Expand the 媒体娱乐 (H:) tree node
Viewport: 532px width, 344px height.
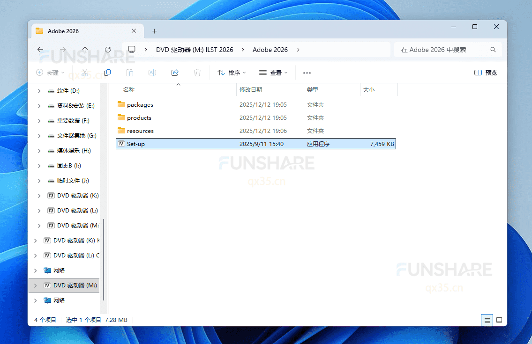click(39, 151)
